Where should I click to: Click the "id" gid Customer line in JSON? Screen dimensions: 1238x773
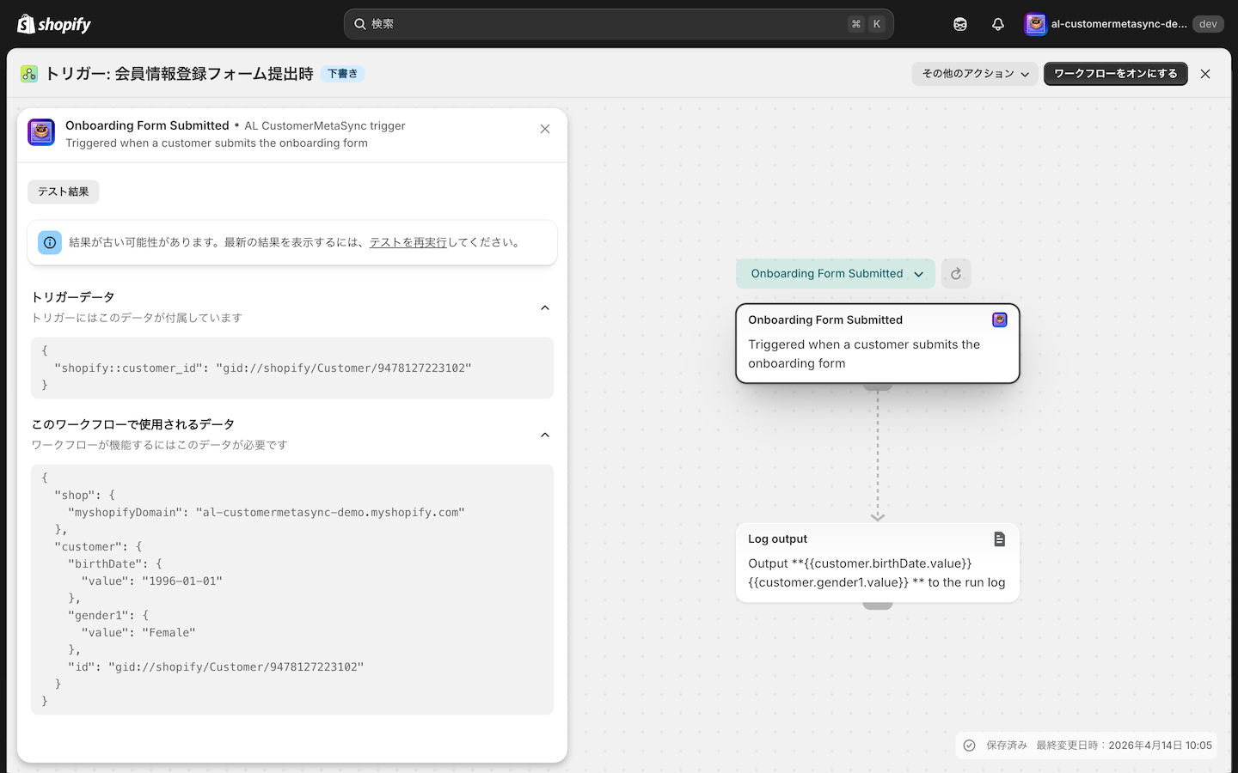click(x=216, y=666)
